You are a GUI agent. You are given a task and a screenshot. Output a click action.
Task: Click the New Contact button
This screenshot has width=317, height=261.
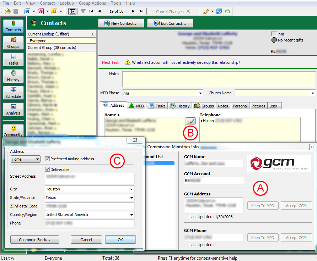coord(121,23)
